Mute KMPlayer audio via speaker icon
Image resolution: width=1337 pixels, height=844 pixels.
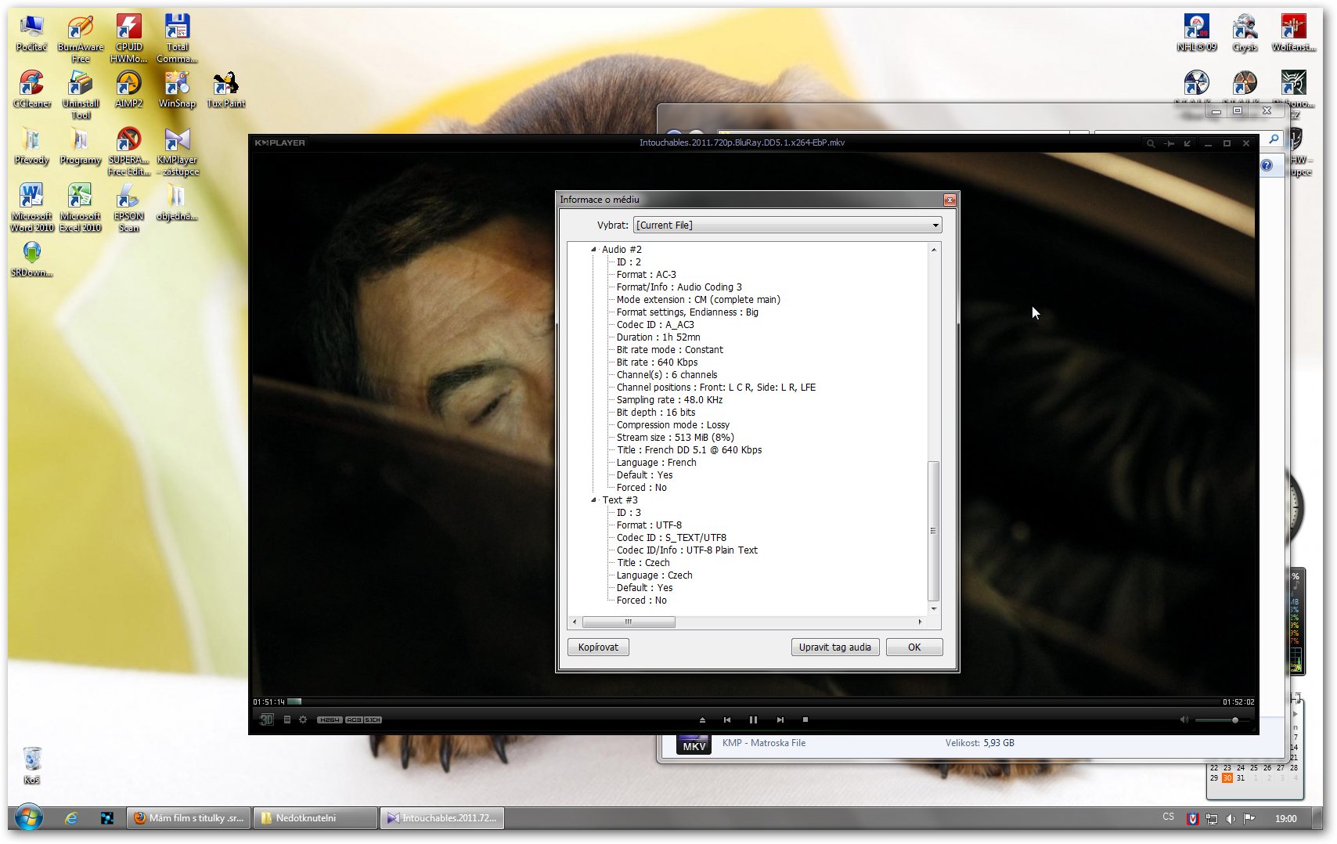[1184, 720]
